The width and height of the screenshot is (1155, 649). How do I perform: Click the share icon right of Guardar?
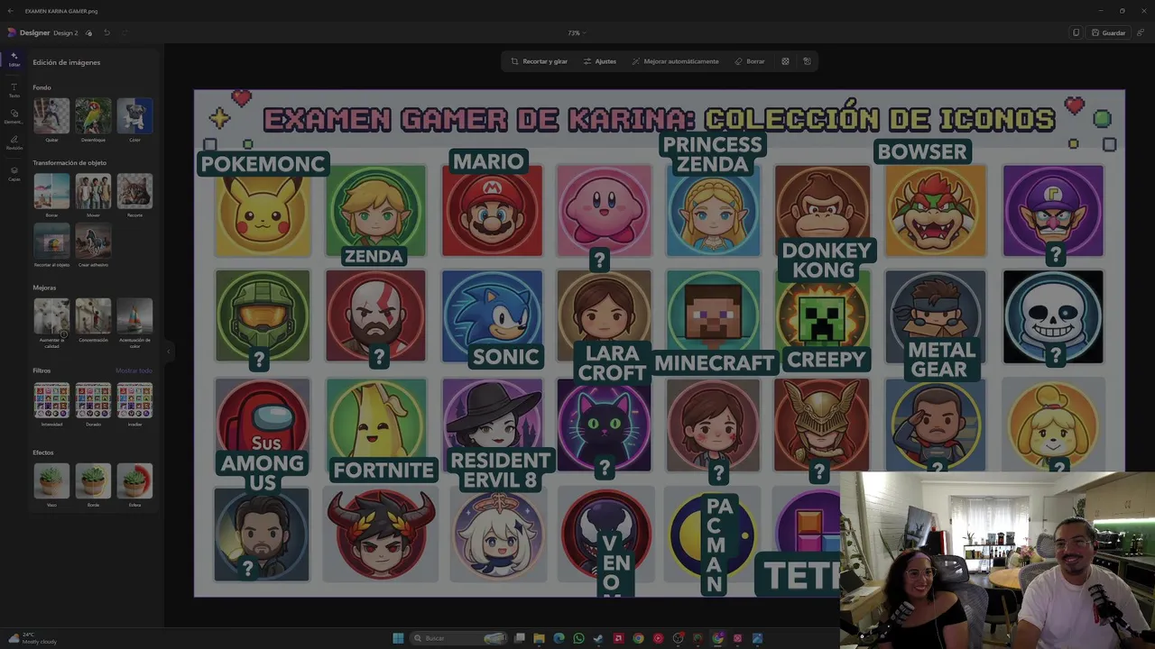click(x=1141, y=32)
